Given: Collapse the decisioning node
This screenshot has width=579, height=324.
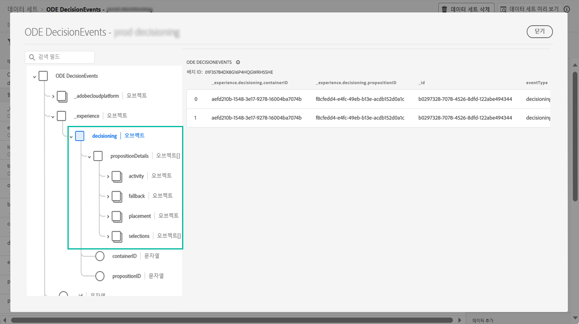Looking at the screenshot, I should [71, 137].
